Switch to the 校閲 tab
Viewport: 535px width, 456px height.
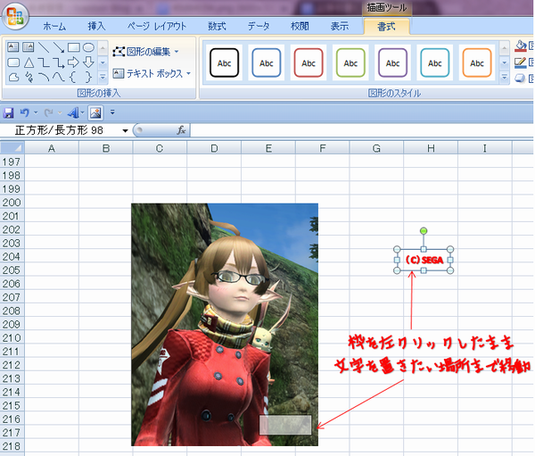tap(300, 26)
